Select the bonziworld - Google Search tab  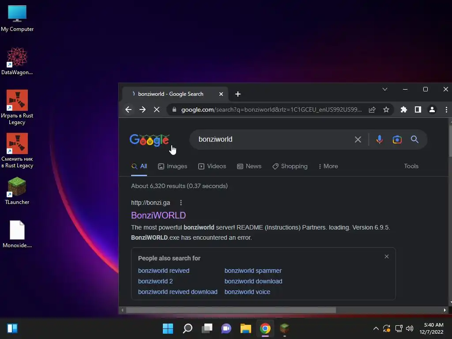pyautogui.click(x=175, y=94)
